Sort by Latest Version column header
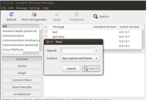The image size is (147, 100). click(130, 27)
